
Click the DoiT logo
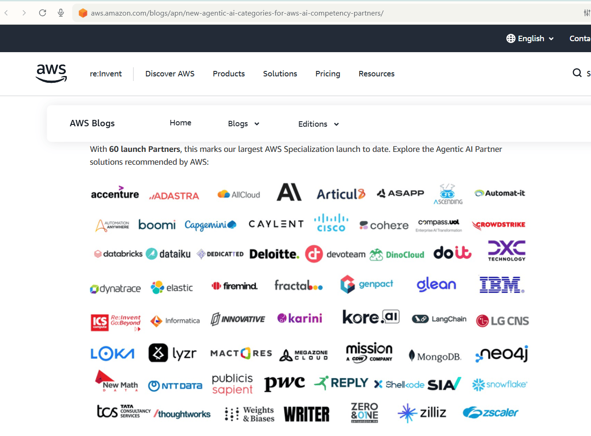click(452, 252)
